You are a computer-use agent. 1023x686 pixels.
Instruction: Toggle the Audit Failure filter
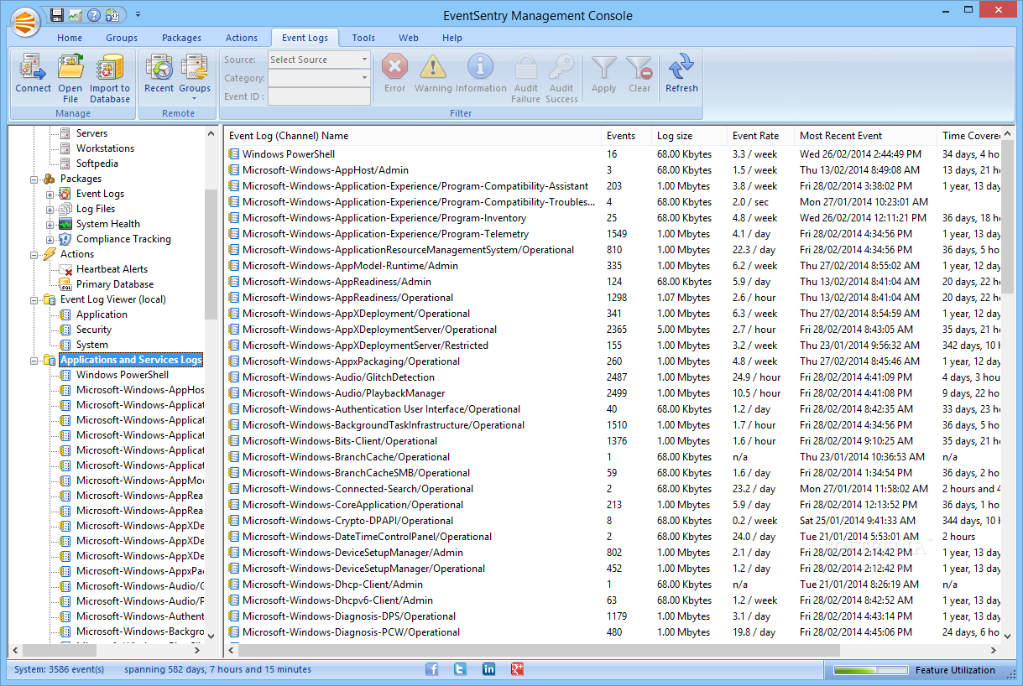click(x=526, y=78)
